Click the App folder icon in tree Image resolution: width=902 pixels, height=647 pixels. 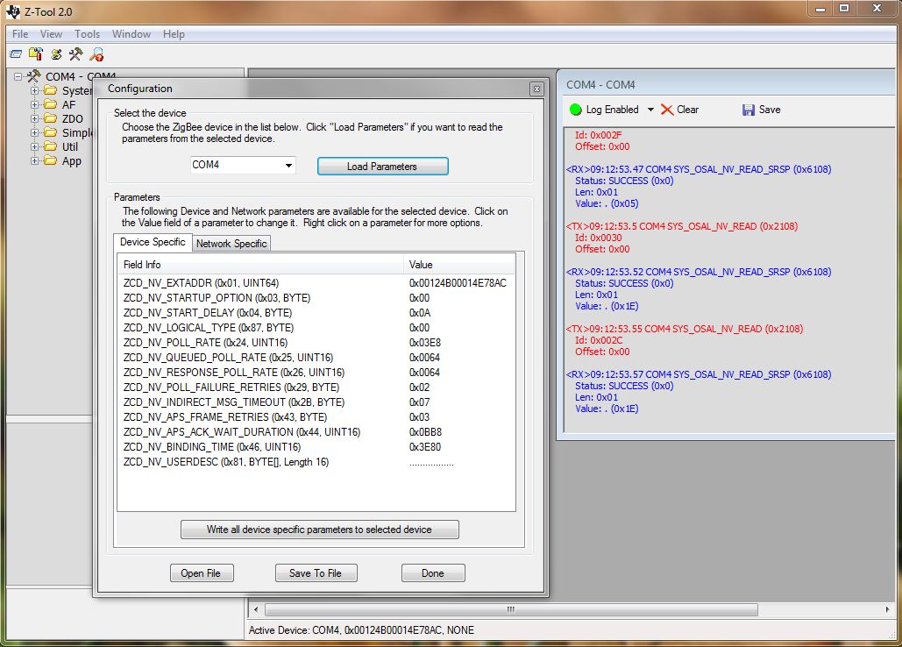click(51, 160)
